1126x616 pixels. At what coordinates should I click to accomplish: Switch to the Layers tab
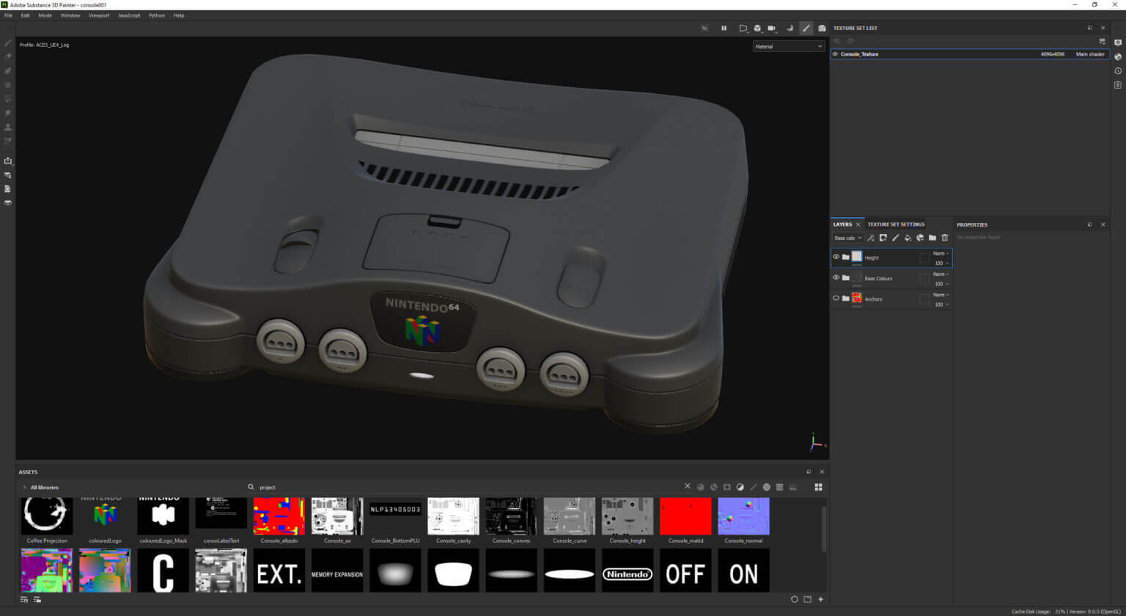coord(842,224)
